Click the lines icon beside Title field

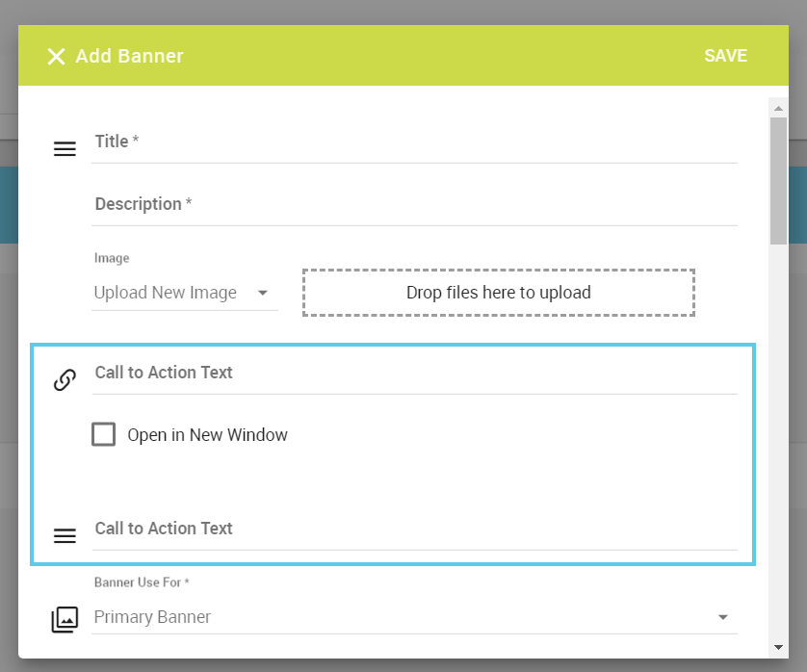coord(65,149)
